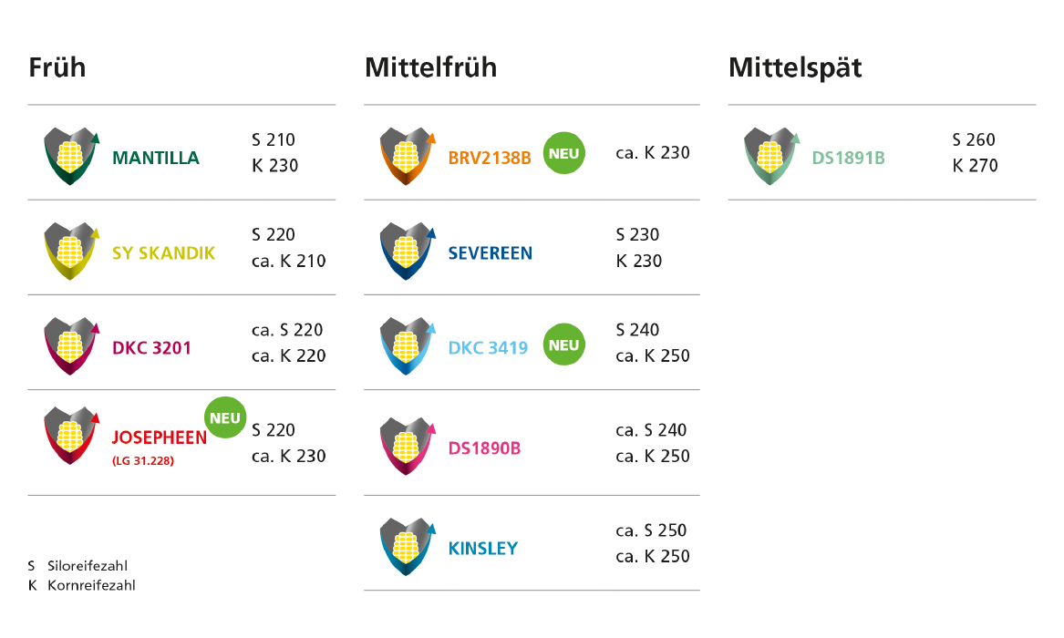
Task: Click the Kornreifezahl legend entry
Action: tap(81, 585)
